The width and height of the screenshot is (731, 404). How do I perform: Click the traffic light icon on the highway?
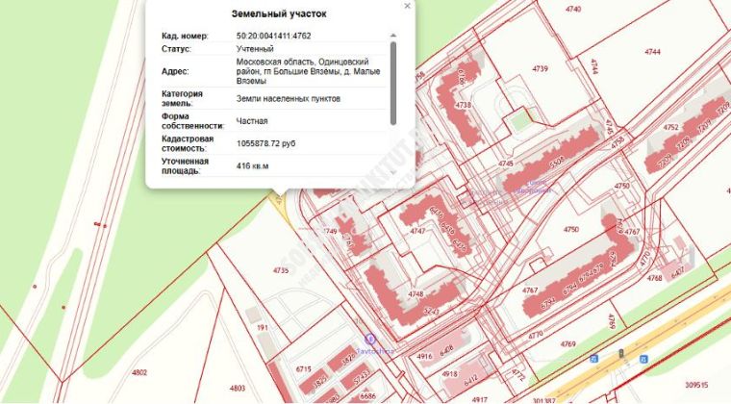(x=621, y=354)
